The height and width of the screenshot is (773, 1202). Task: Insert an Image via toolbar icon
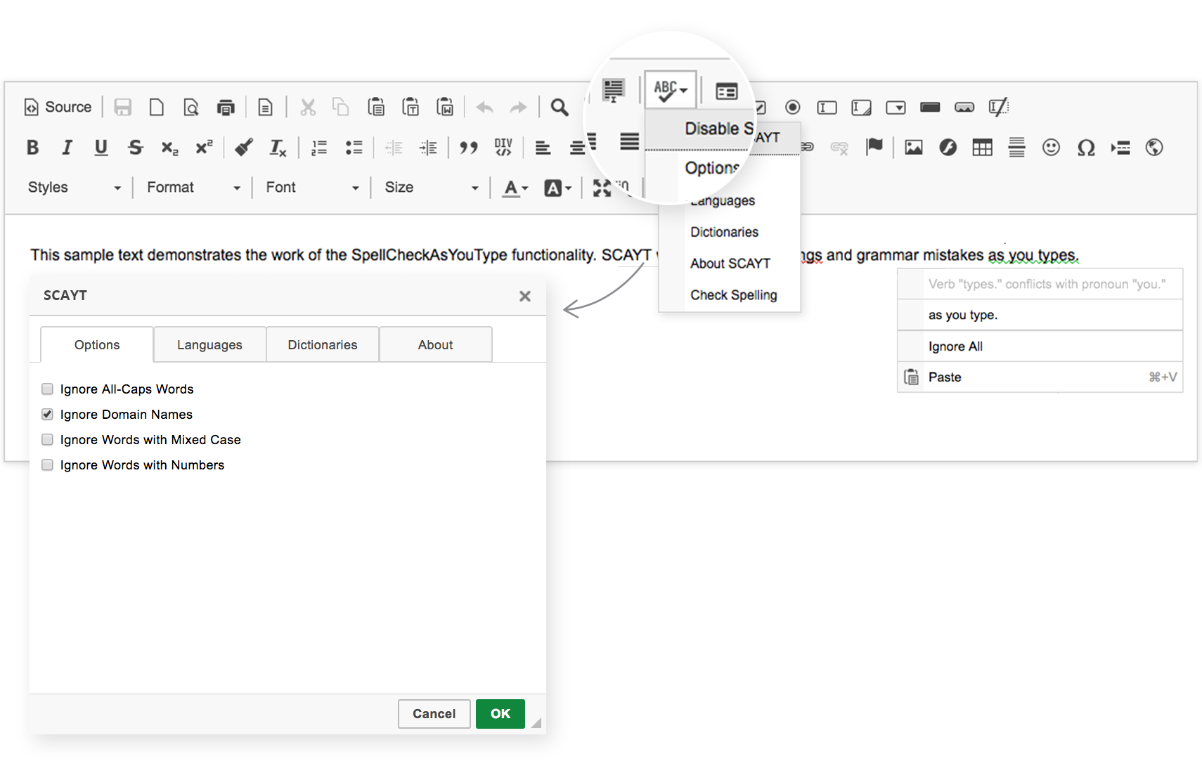coord(914,148)
